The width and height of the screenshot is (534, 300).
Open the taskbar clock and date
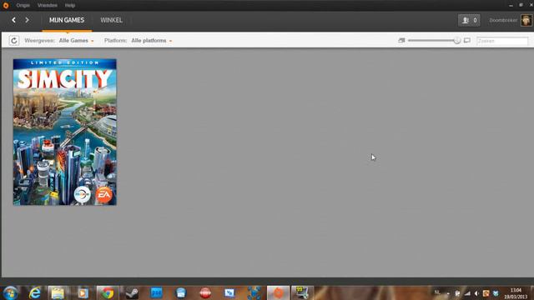[x=516, y=293]
